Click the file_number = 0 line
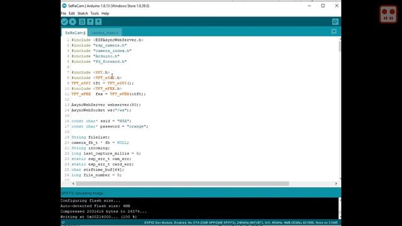Viewport: 402px width, 226px height. [x=96, y=175]
